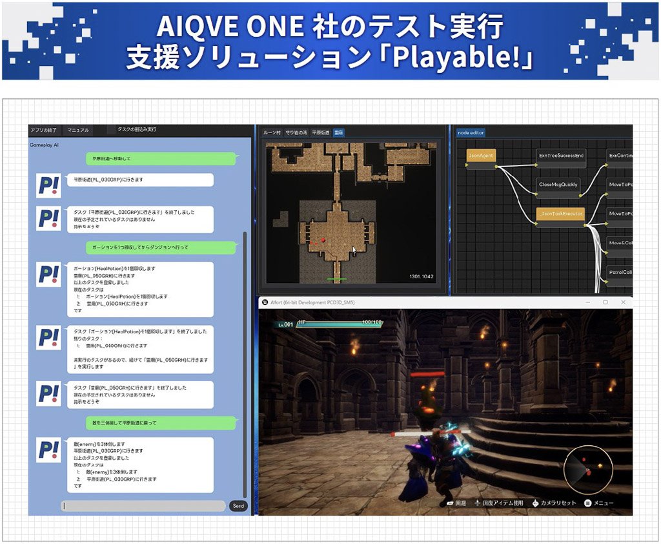Click the enemy red health bar in game view
Viewport: 661px width, 544px height.
[x=428, y=374]
